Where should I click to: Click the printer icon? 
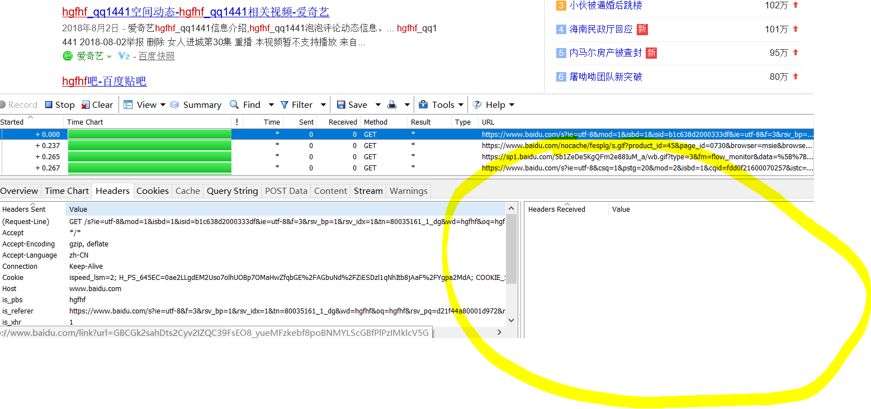coord(392,104)
